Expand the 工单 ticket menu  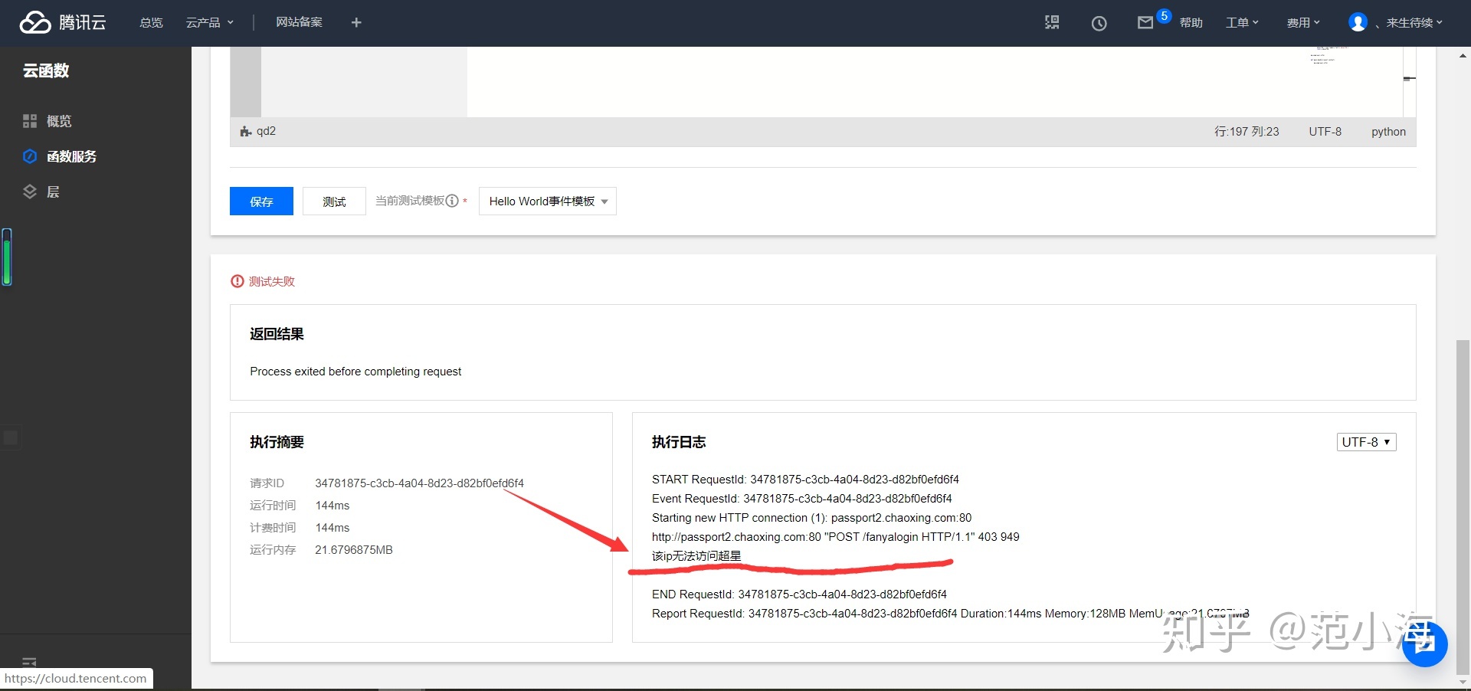point(1242,23)
